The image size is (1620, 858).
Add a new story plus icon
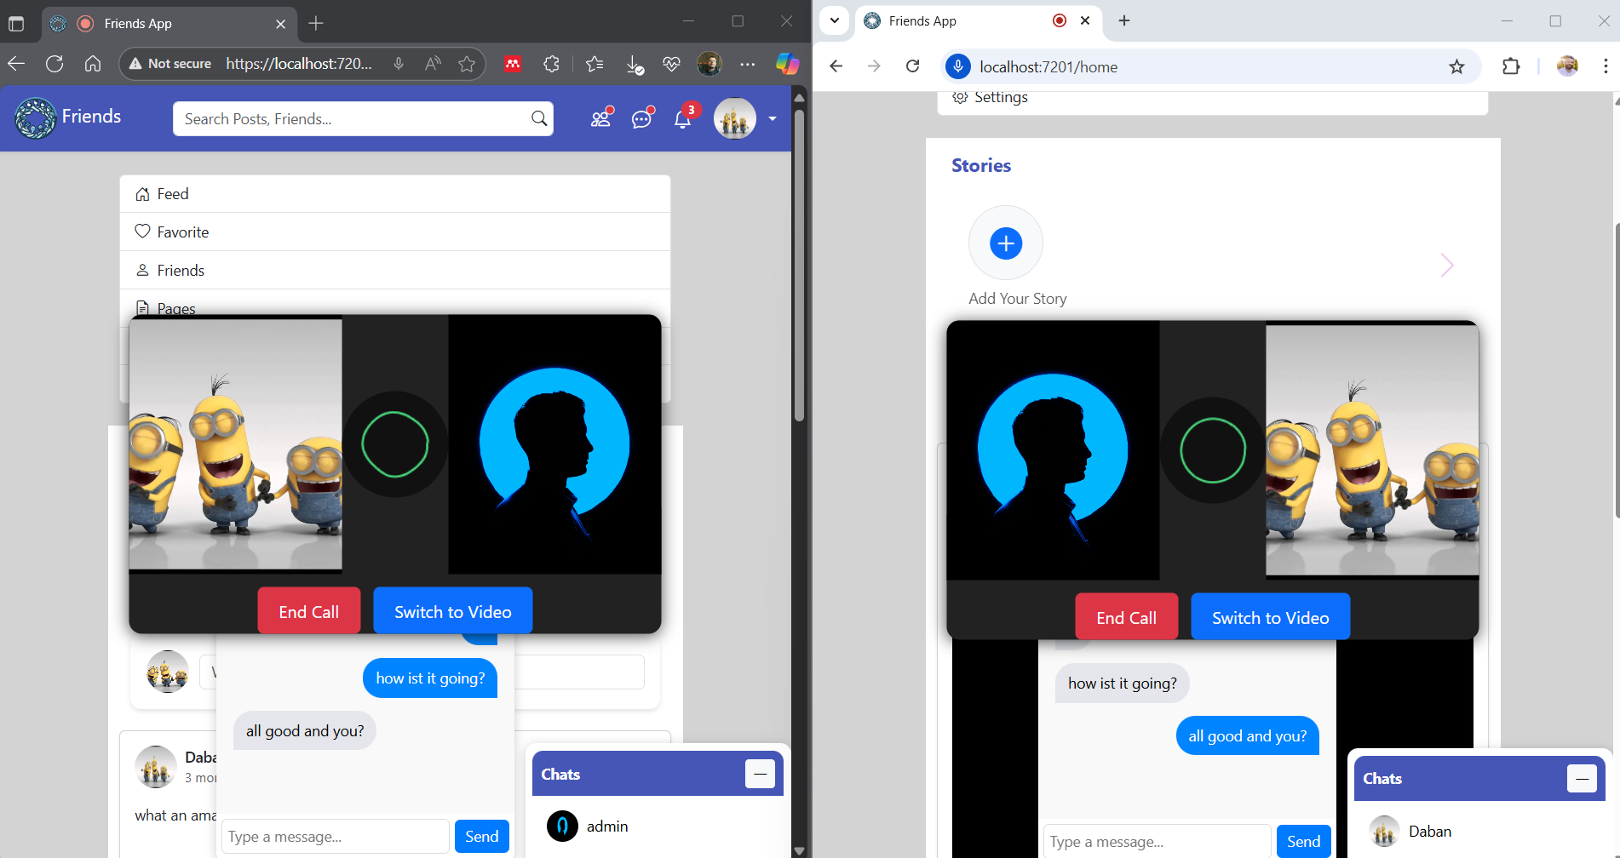click(1006, 243)
